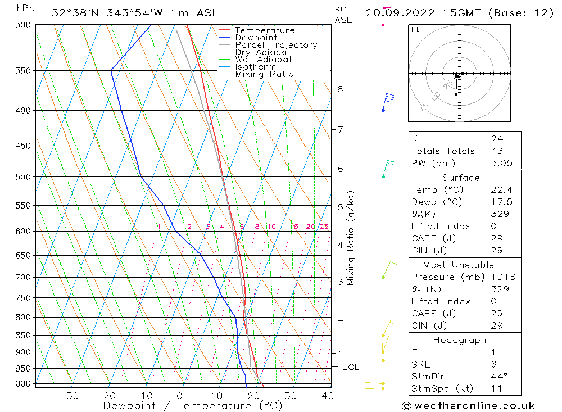Click the Dewpoint / Temperature axis title
The image size is (562, 412).
coord(193,406)
